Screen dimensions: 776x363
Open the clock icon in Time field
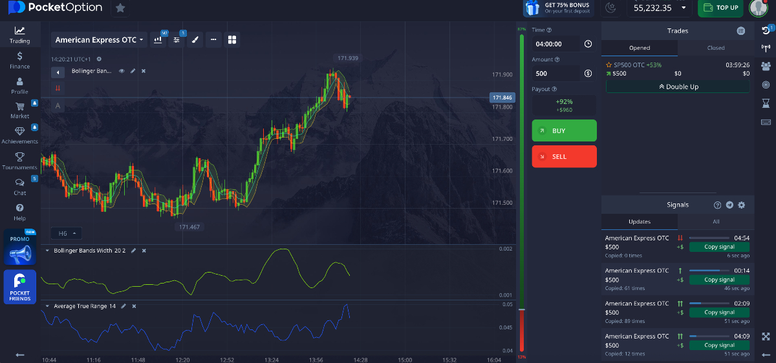pyautogui.click(x=588, y=44)
